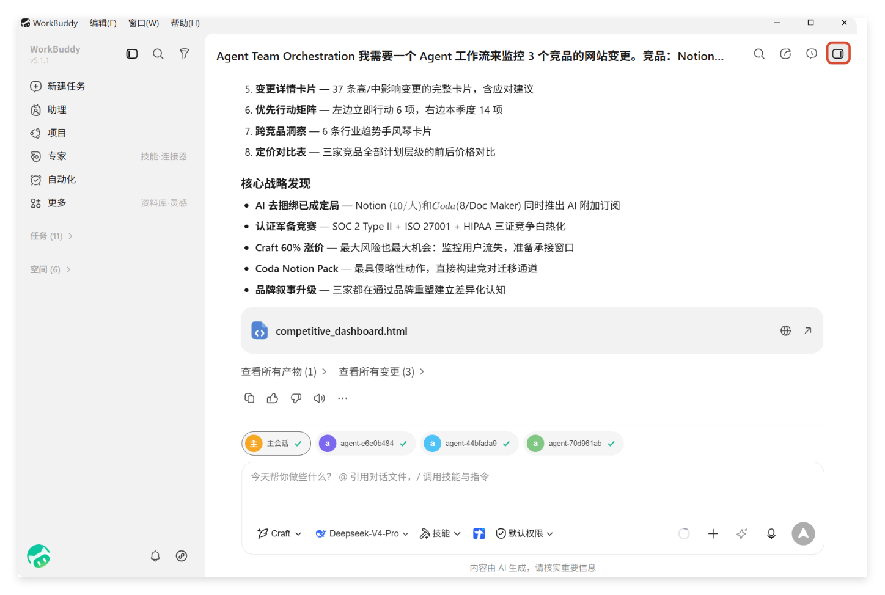
Task: Preview dashboard in browser globe icon
Action: 785,330
